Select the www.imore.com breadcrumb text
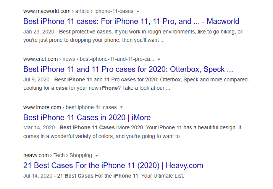273x189 pixels. click(x=42, y=107)
